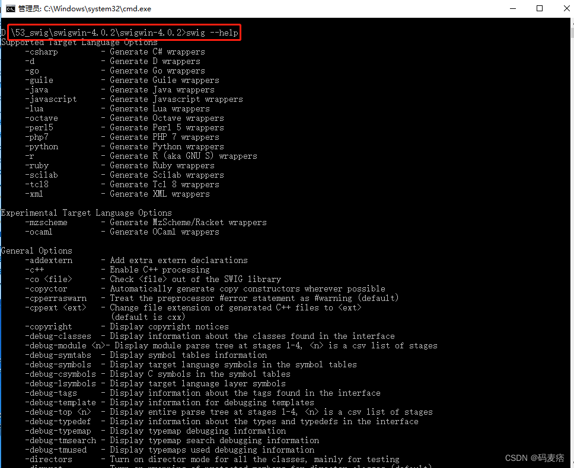
Task: Click the '-debug-classes' option text
Action: pos(58,336)
